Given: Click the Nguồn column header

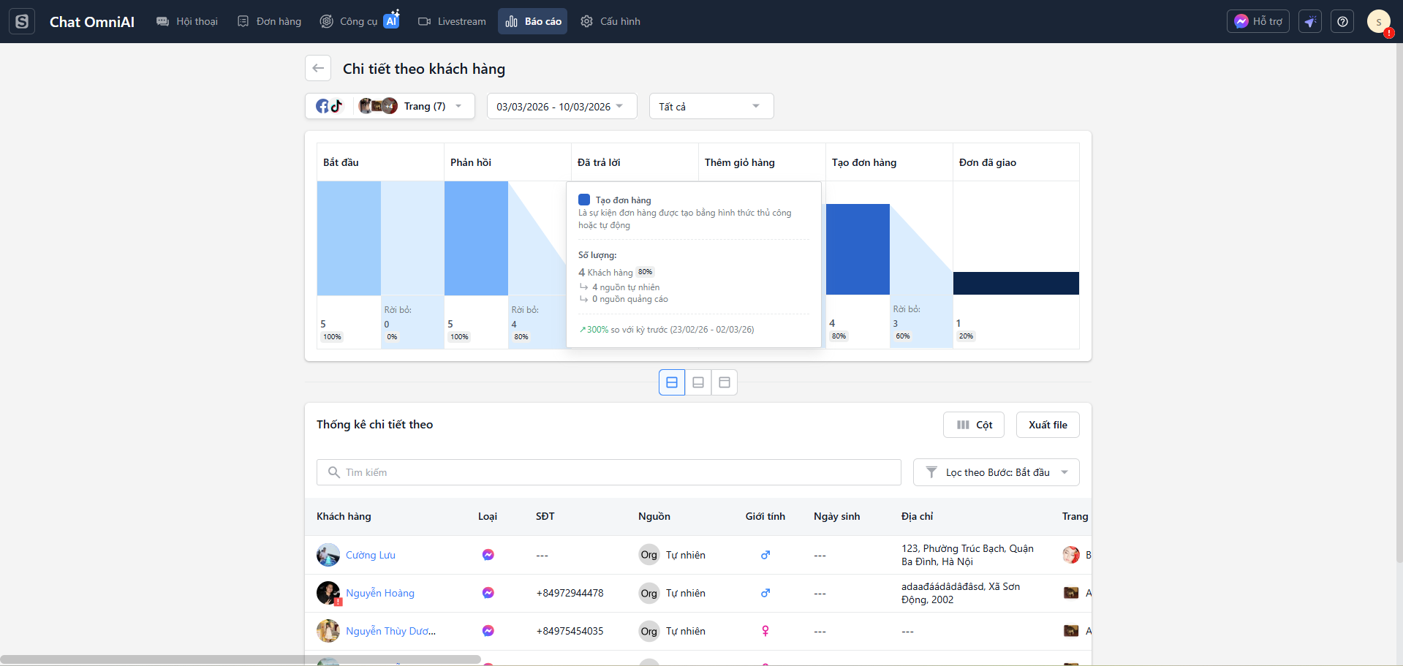Looking at the screenshot, I should click(x=654, y=516).
